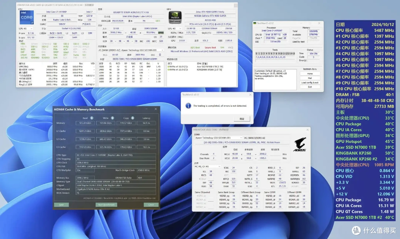Click the CPU 核心频率 5487 MHz overlay row
Image resolution: width=400 pixels, height=239 pixels.
[x=365, y=30]
